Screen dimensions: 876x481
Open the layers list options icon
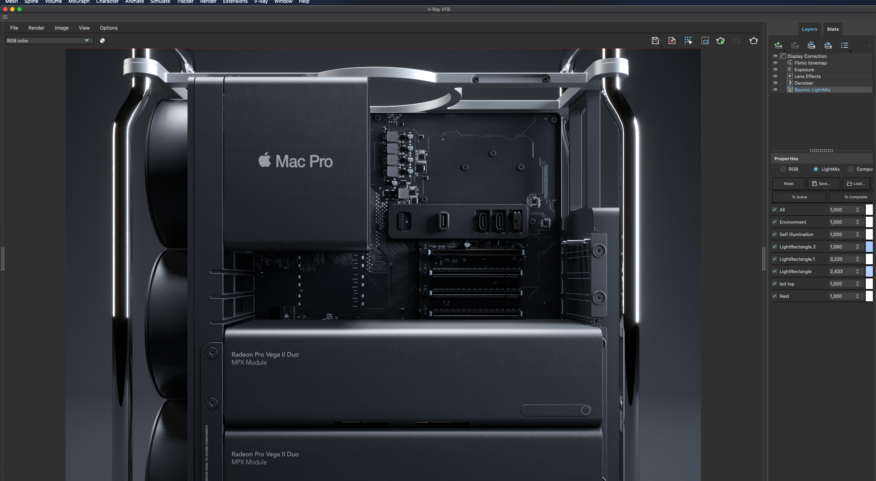point(844,45)
